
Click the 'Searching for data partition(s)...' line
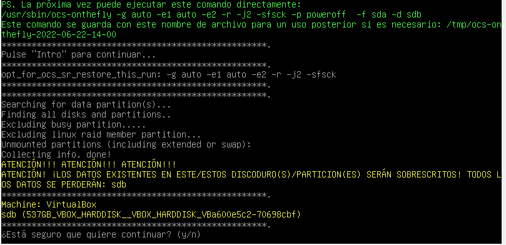(86, 105)
